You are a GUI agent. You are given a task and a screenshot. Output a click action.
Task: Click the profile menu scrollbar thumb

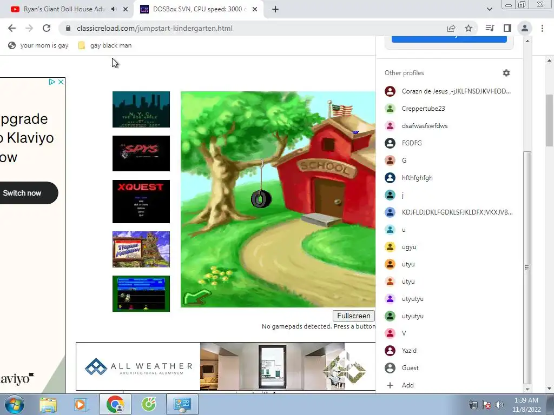(527, 267)
